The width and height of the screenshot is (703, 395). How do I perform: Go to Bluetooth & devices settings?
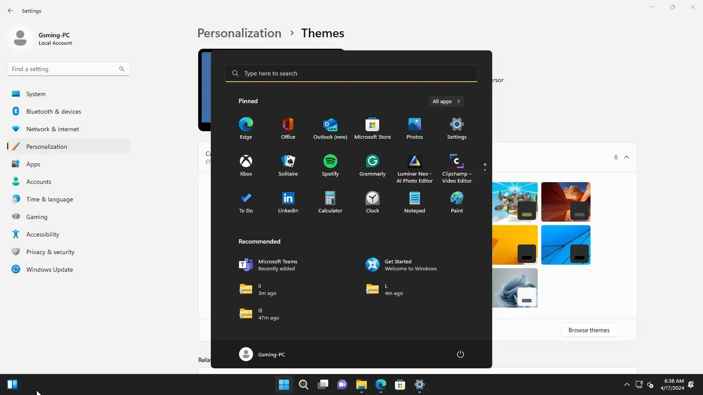click(69, 111)
